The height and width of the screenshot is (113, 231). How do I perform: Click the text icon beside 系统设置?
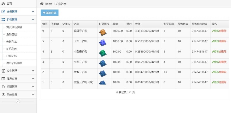tap(3, 95)
